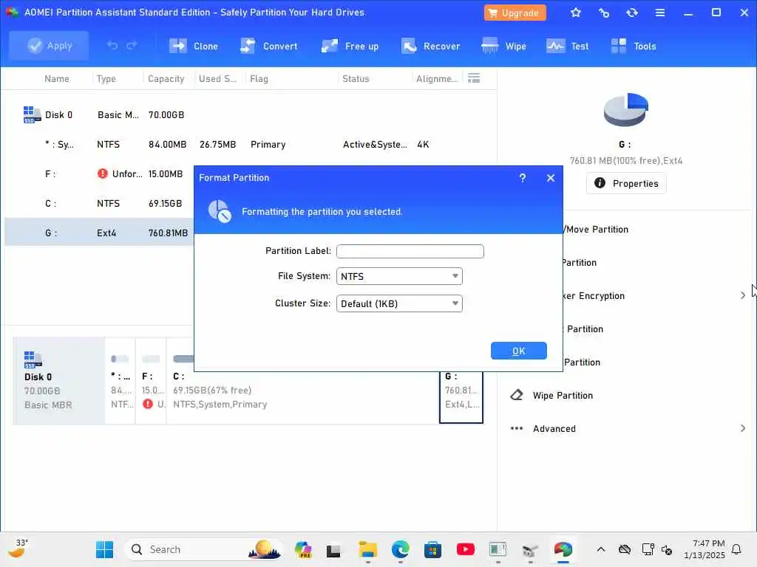Open the Wipe tool
The height and width of the screenshot is (567, 757).
[503, 47]
